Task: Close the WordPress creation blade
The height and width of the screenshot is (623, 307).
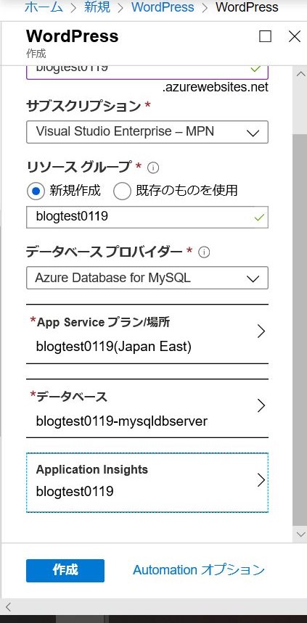Action: coord(294,36)
